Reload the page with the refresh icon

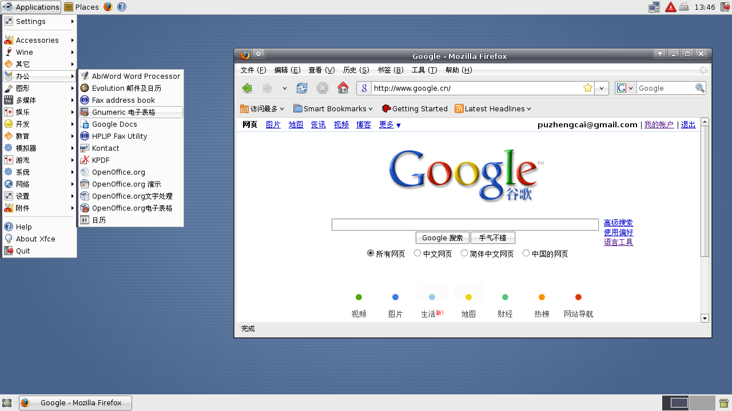pyautogui.click(x=302, y=88)
